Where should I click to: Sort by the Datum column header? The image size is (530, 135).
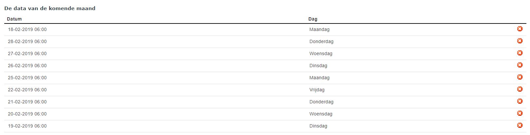(14, 19)
